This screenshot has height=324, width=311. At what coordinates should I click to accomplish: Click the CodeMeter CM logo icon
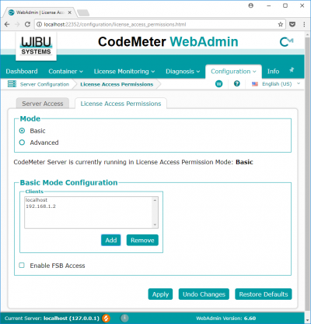pyautogui.click(x=287, y=42)
